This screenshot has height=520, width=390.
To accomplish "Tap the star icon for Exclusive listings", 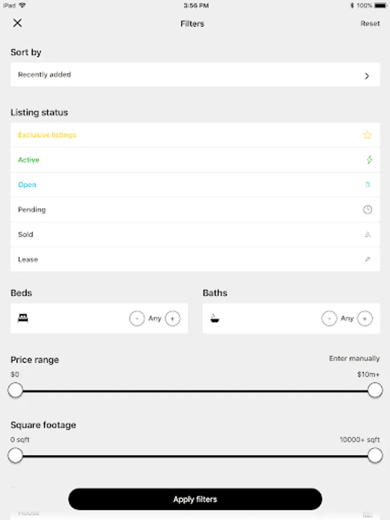I will pyautogui.click(x=367, y=135).
